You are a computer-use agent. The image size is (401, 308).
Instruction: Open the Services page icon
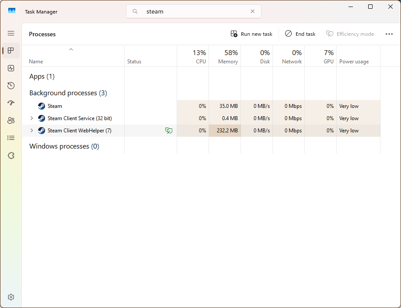11,156
